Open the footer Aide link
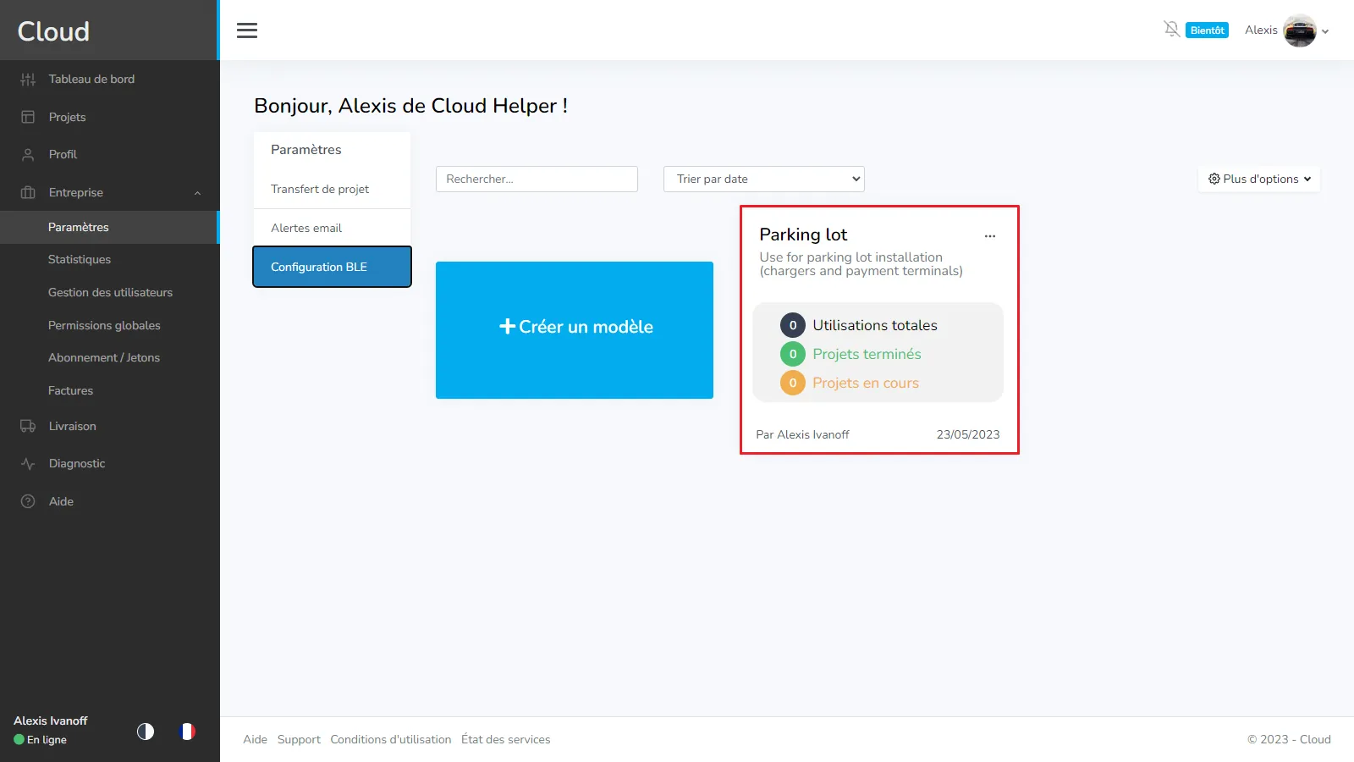Screen dimensions: 1354x762 (x=255, y=739)
